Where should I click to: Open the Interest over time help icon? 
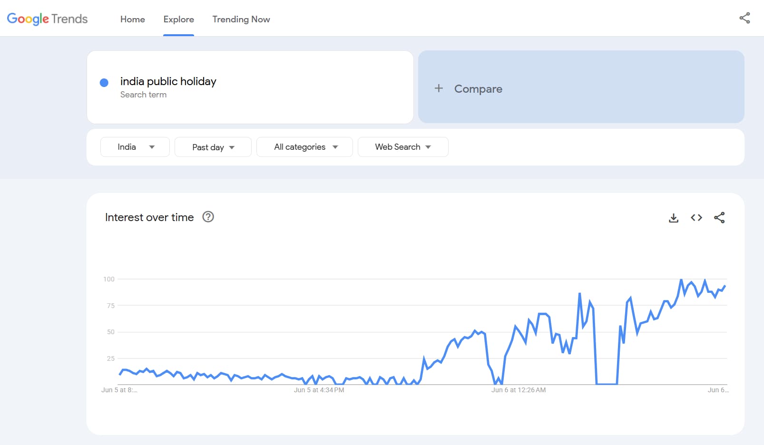[208, 217]
